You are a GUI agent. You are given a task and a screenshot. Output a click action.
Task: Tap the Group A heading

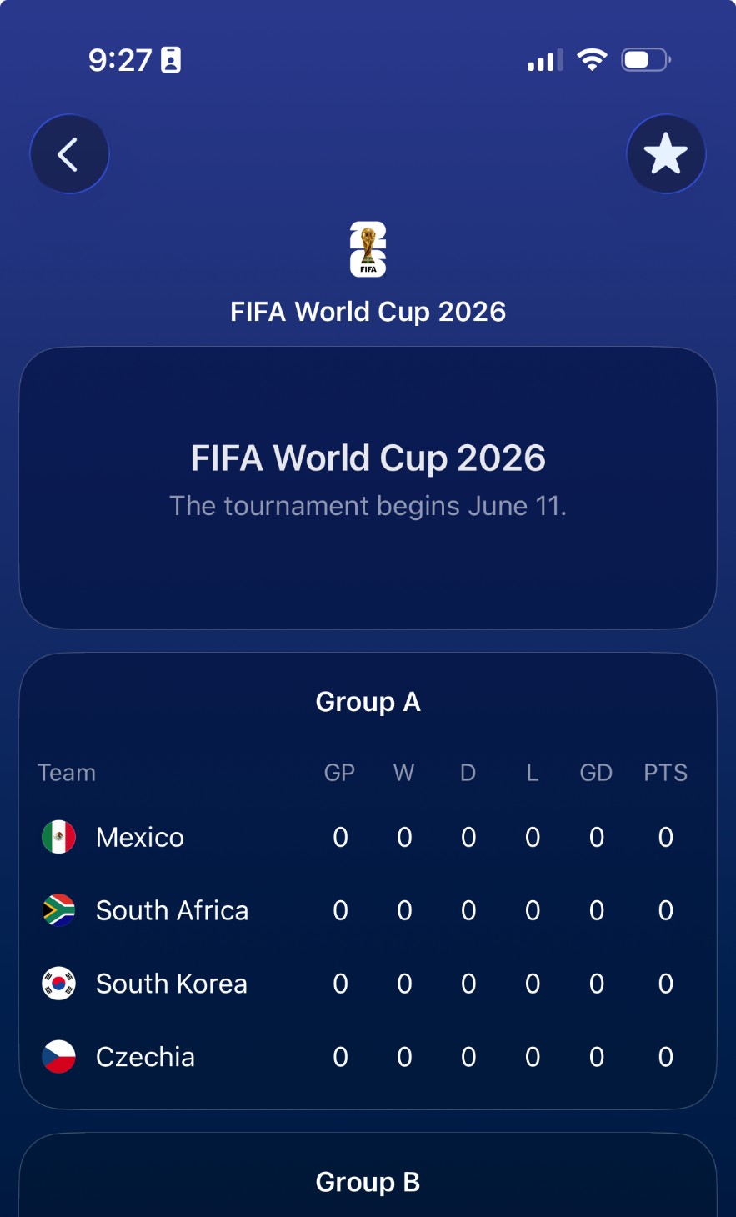pos(368,702)
